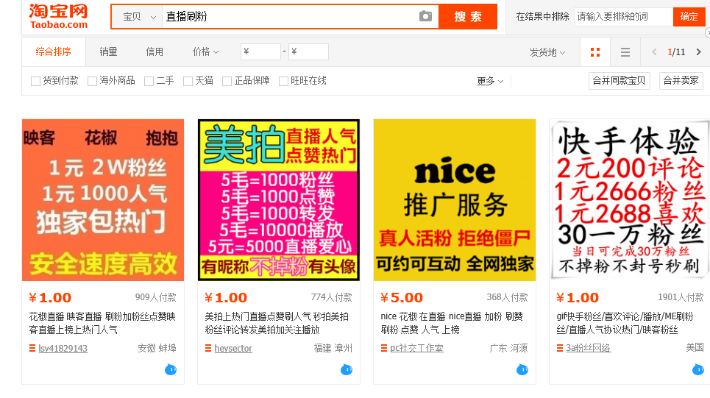
Task: Go to next results page arrow
Action: tap(698, 52)
